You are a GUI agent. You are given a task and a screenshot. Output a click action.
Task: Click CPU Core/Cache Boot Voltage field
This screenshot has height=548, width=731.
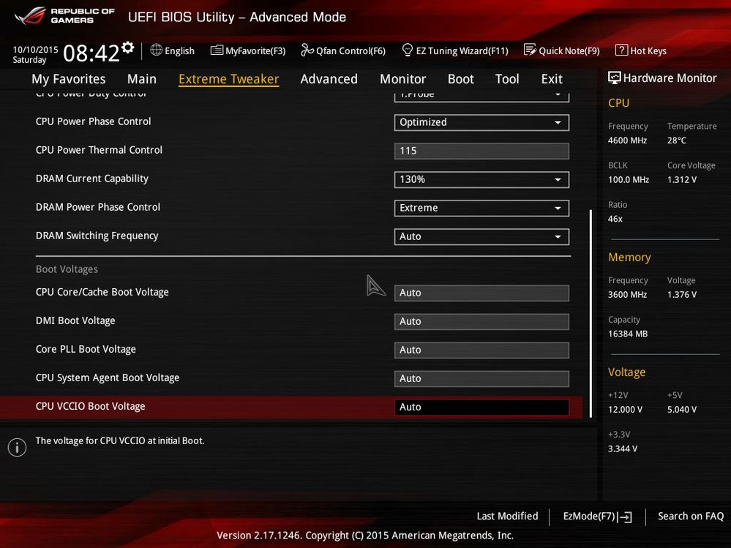coord(481,293)
